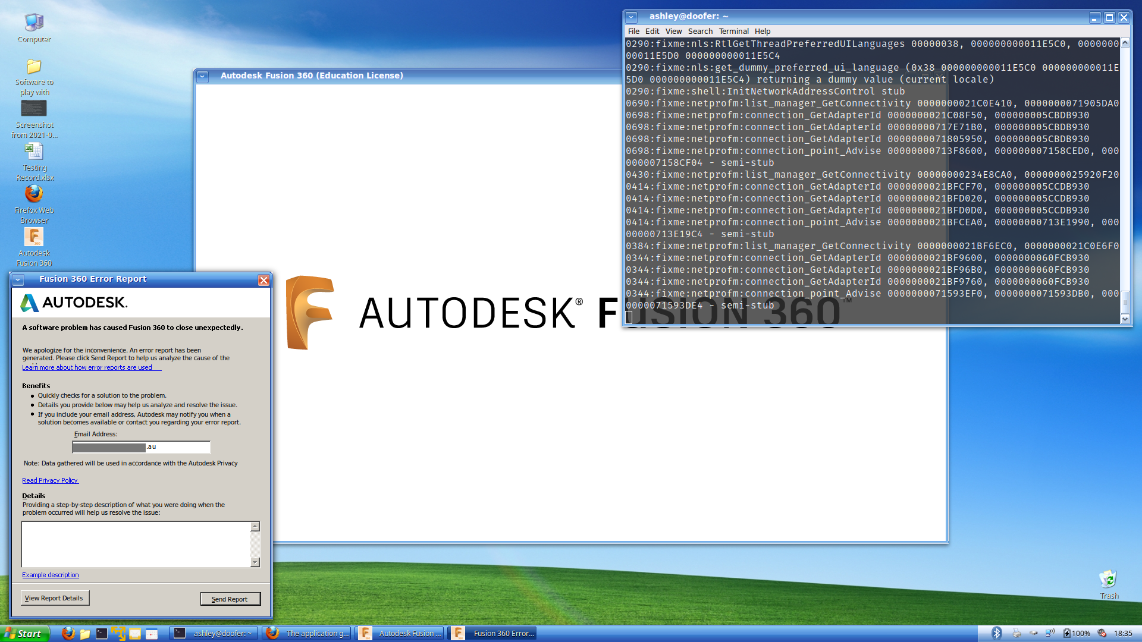This screenshot has width=1142, height=642.
Task: Open the terminal window menu dropdown
Action: [632, 16]
